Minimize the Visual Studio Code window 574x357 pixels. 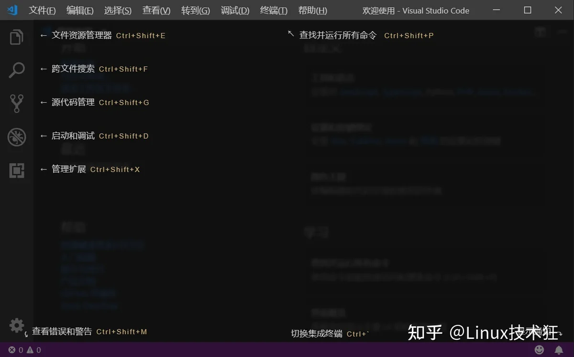point(497,10)
